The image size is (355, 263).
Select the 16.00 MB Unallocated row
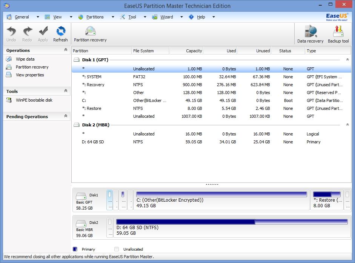(x=212, y=134)
